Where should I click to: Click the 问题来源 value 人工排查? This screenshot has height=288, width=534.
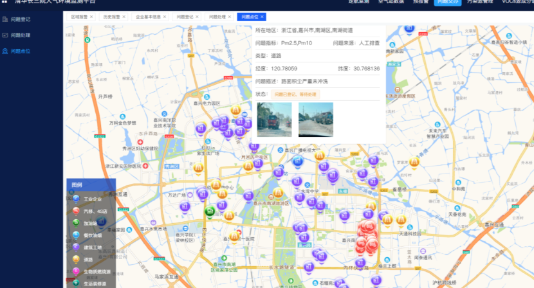click(369, 43)
